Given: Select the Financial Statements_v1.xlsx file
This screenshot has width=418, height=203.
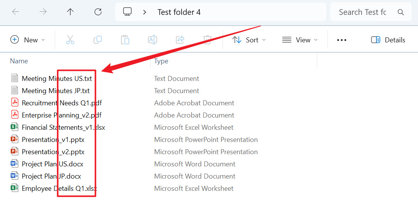Looking at the screenshot, I should [x=63, y=127].
